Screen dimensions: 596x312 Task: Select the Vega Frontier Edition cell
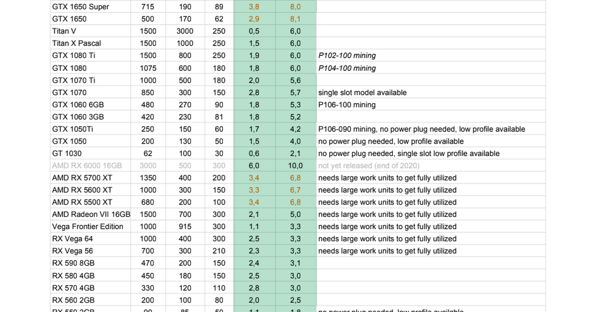point(90,226)
